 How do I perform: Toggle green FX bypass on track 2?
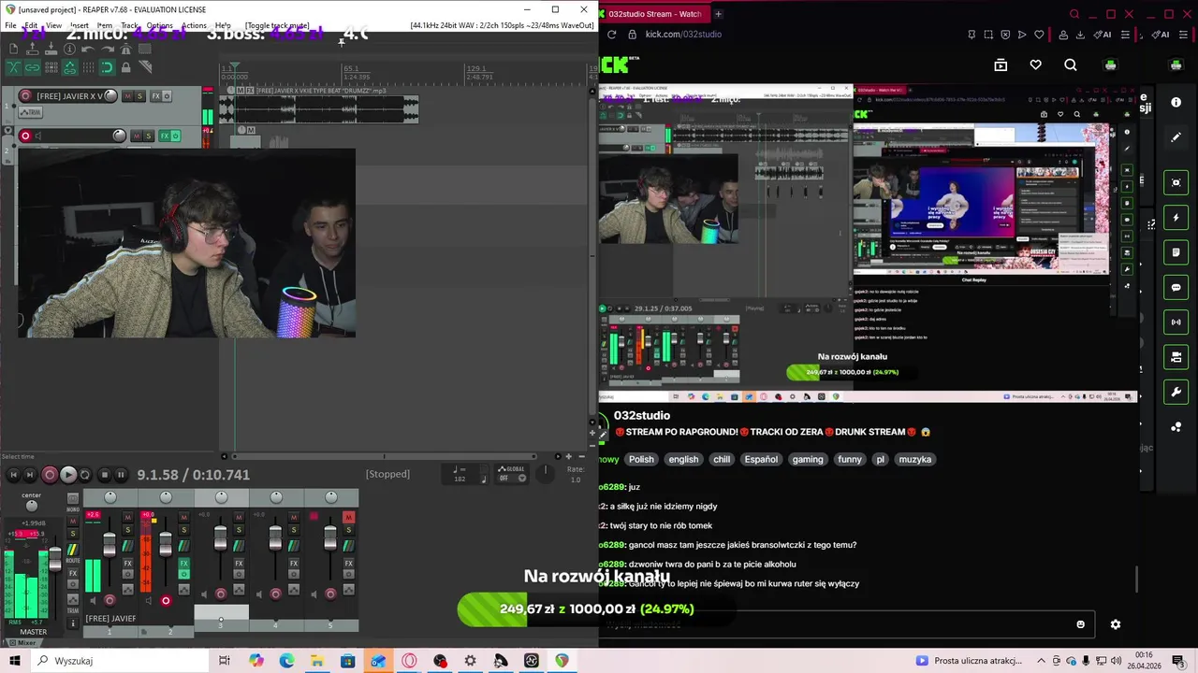click(x=176, y=136)
